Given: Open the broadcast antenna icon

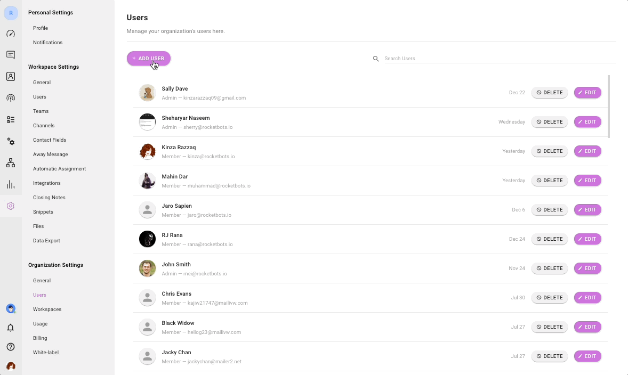Looking at the screenshot, I should 11,98.
